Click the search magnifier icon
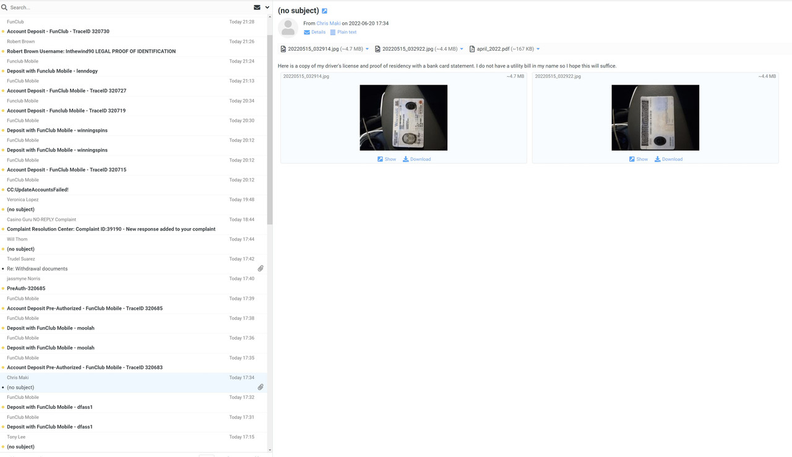Screen dimensions: 792x457 (x=4, y=7)
